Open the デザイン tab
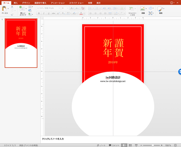This screenshot has width=181, height=147. pyautogui.click(x=26, y=3)
